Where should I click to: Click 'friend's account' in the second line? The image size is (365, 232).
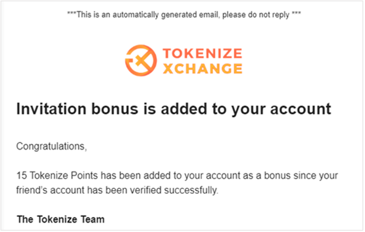[50, 190]
